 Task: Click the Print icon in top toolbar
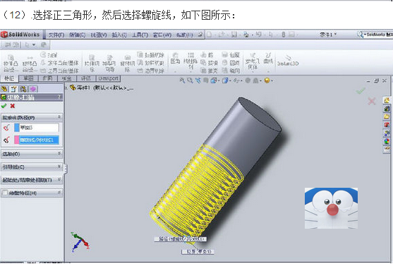[246, 35]
